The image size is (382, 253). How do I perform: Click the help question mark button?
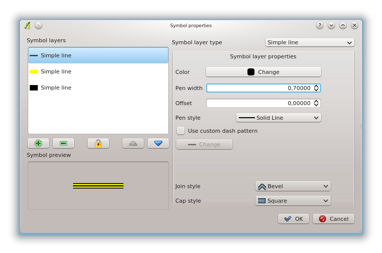coord(320,25)
